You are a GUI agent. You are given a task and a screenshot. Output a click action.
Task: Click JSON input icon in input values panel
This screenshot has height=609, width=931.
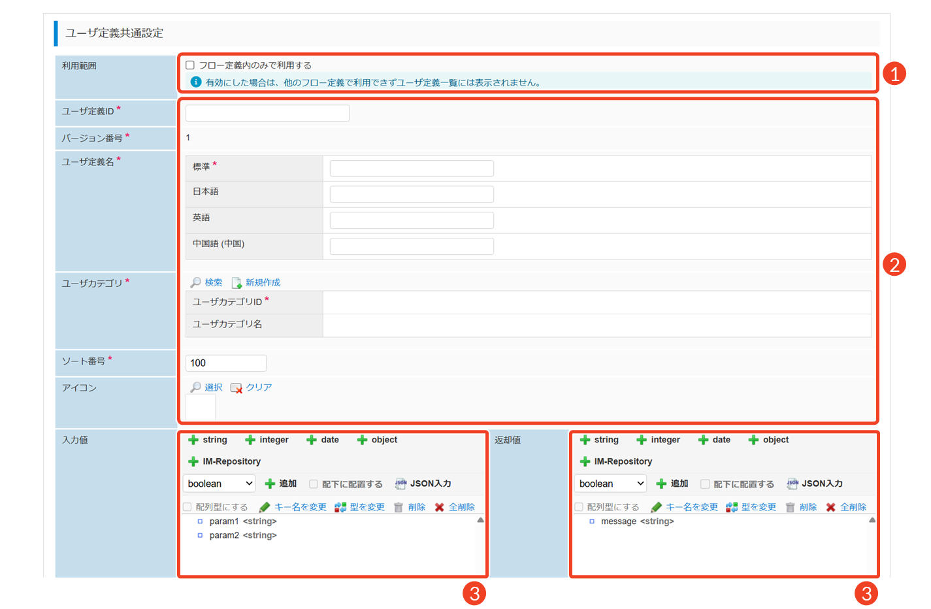pyautogui.click(x=400, y=484)
